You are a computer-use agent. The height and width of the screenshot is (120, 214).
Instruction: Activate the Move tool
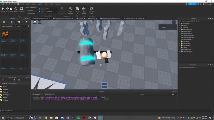tap(7, 10)
